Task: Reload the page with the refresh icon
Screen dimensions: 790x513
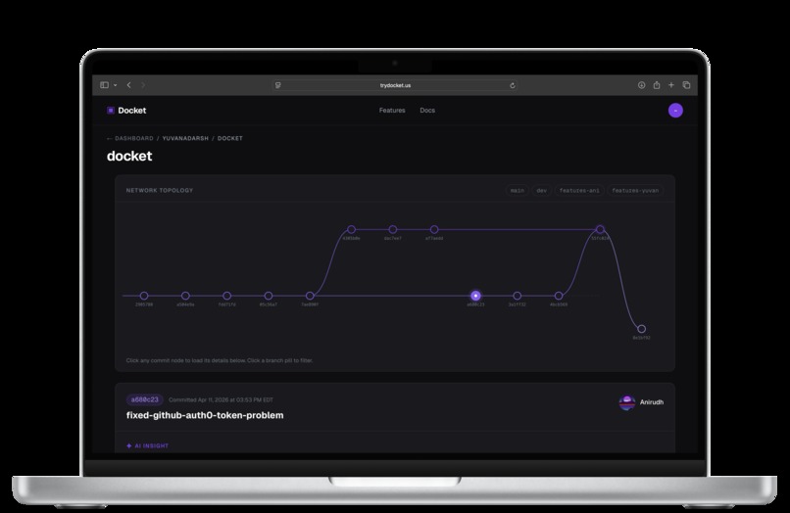Action: tap(513, 85)
